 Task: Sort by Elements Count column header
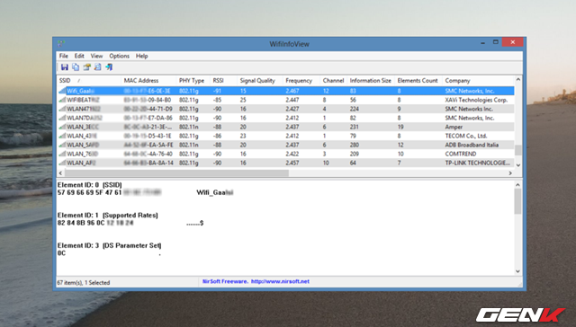418,81
